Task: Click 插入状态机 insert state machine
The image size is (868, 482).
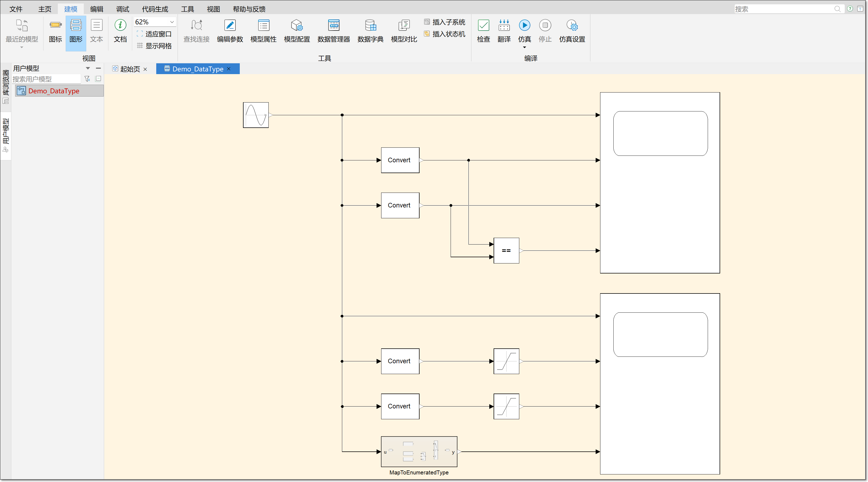Action: coord(444,34)
